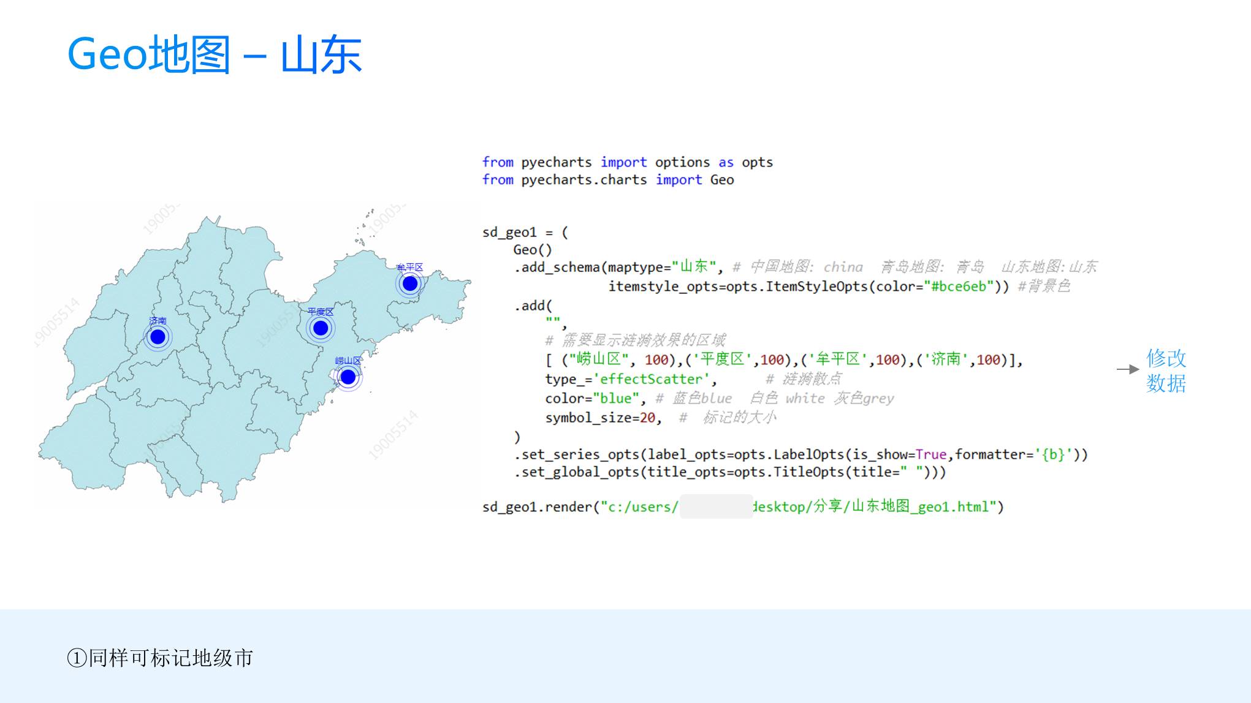
Task: Click the blue marker at 牟平区
Action: (410, 284)
